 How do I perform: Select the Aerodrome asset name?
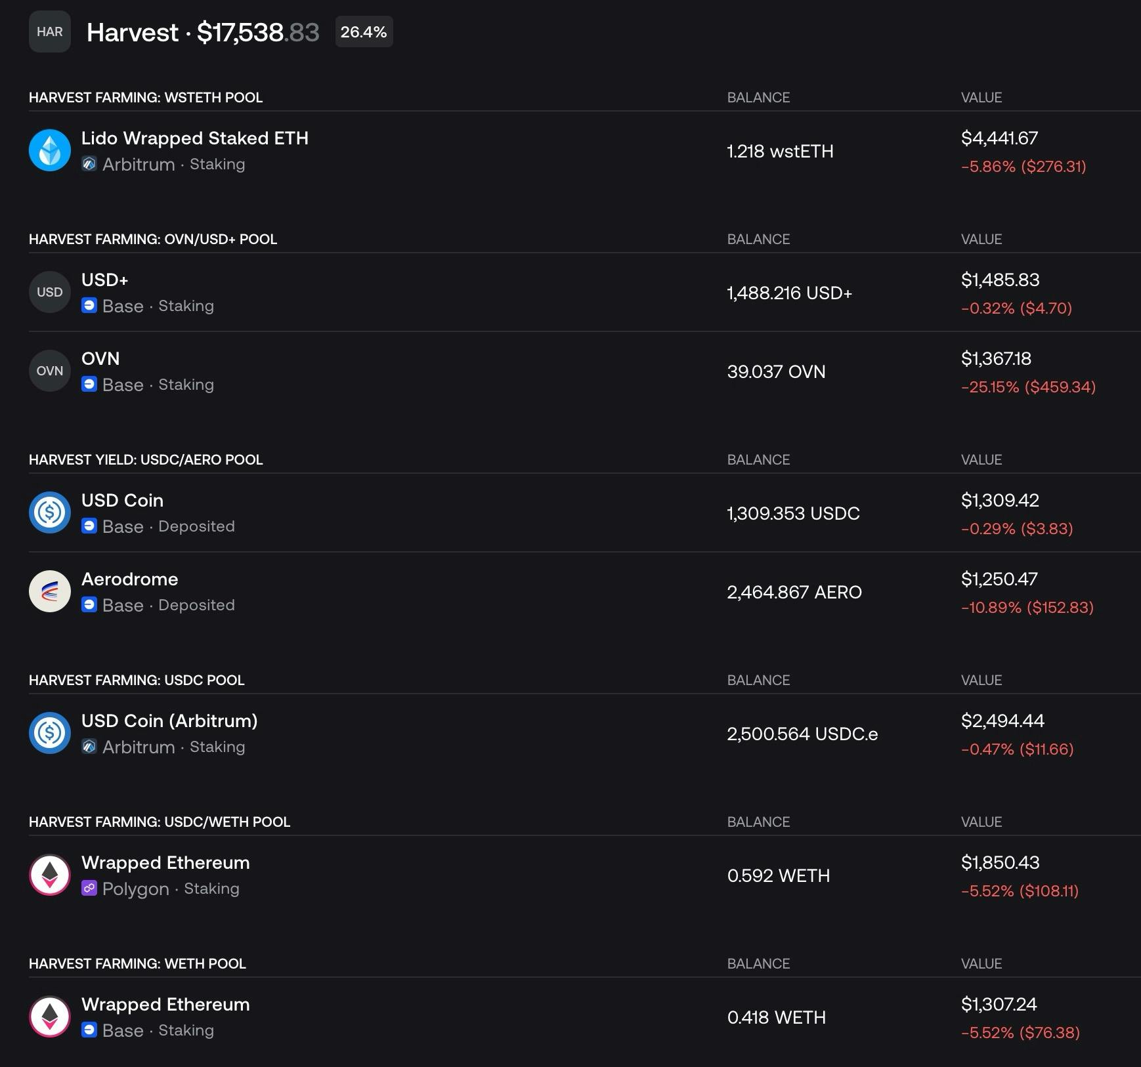[x=130, y=579]
